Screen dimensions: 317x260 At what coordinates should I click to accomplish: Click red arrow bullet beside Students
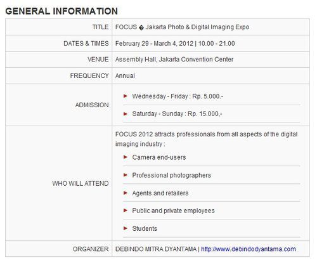click(126, 228)
